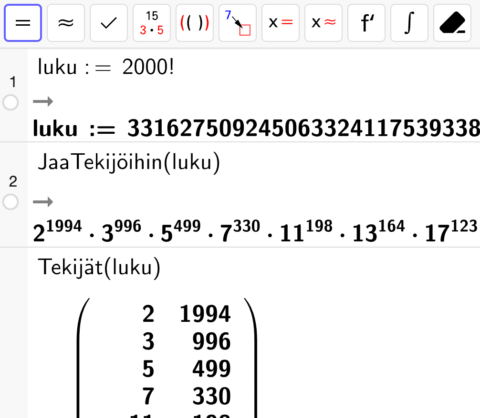Image resolution: width=480 pixels, height=418 pixels.
Task: Select row 2 by its number header
Action: coord(13,181)
